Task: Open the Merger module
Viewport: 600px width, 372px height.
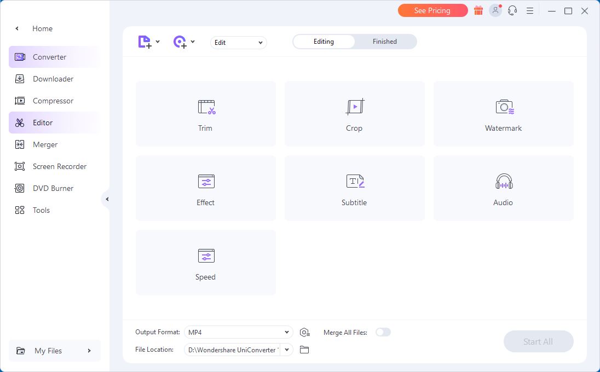Action: click(x=54, y=144)
